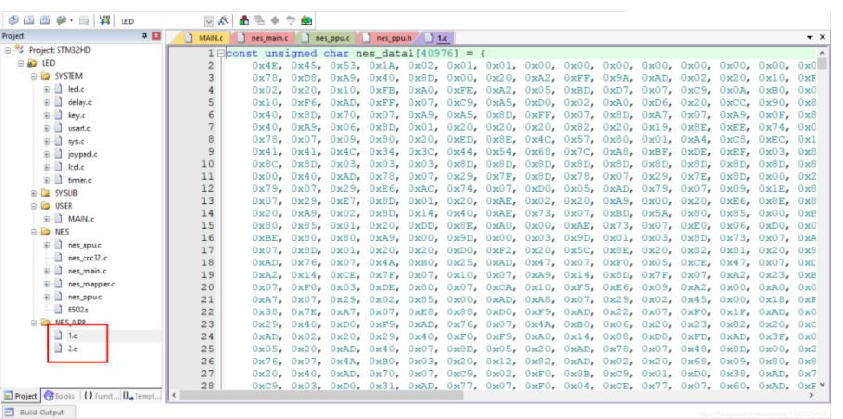Close the Project panel

pos(157,36)
